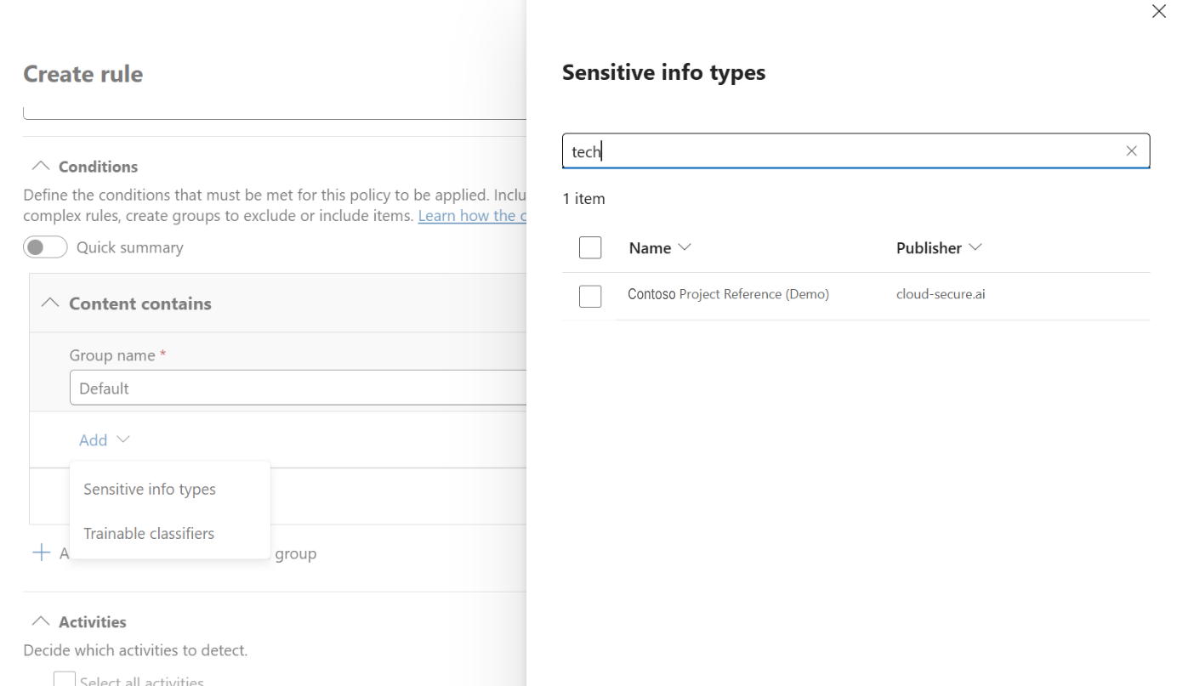Sort by Publisher column
Viewport: 1177px width, 686px height.
point(939,248)
